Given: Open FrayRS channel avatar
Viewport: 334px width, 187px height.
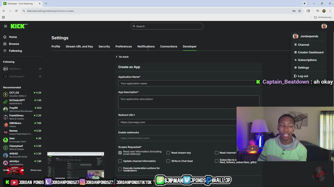Looking at the screenshot, I should tap(5, 109).
